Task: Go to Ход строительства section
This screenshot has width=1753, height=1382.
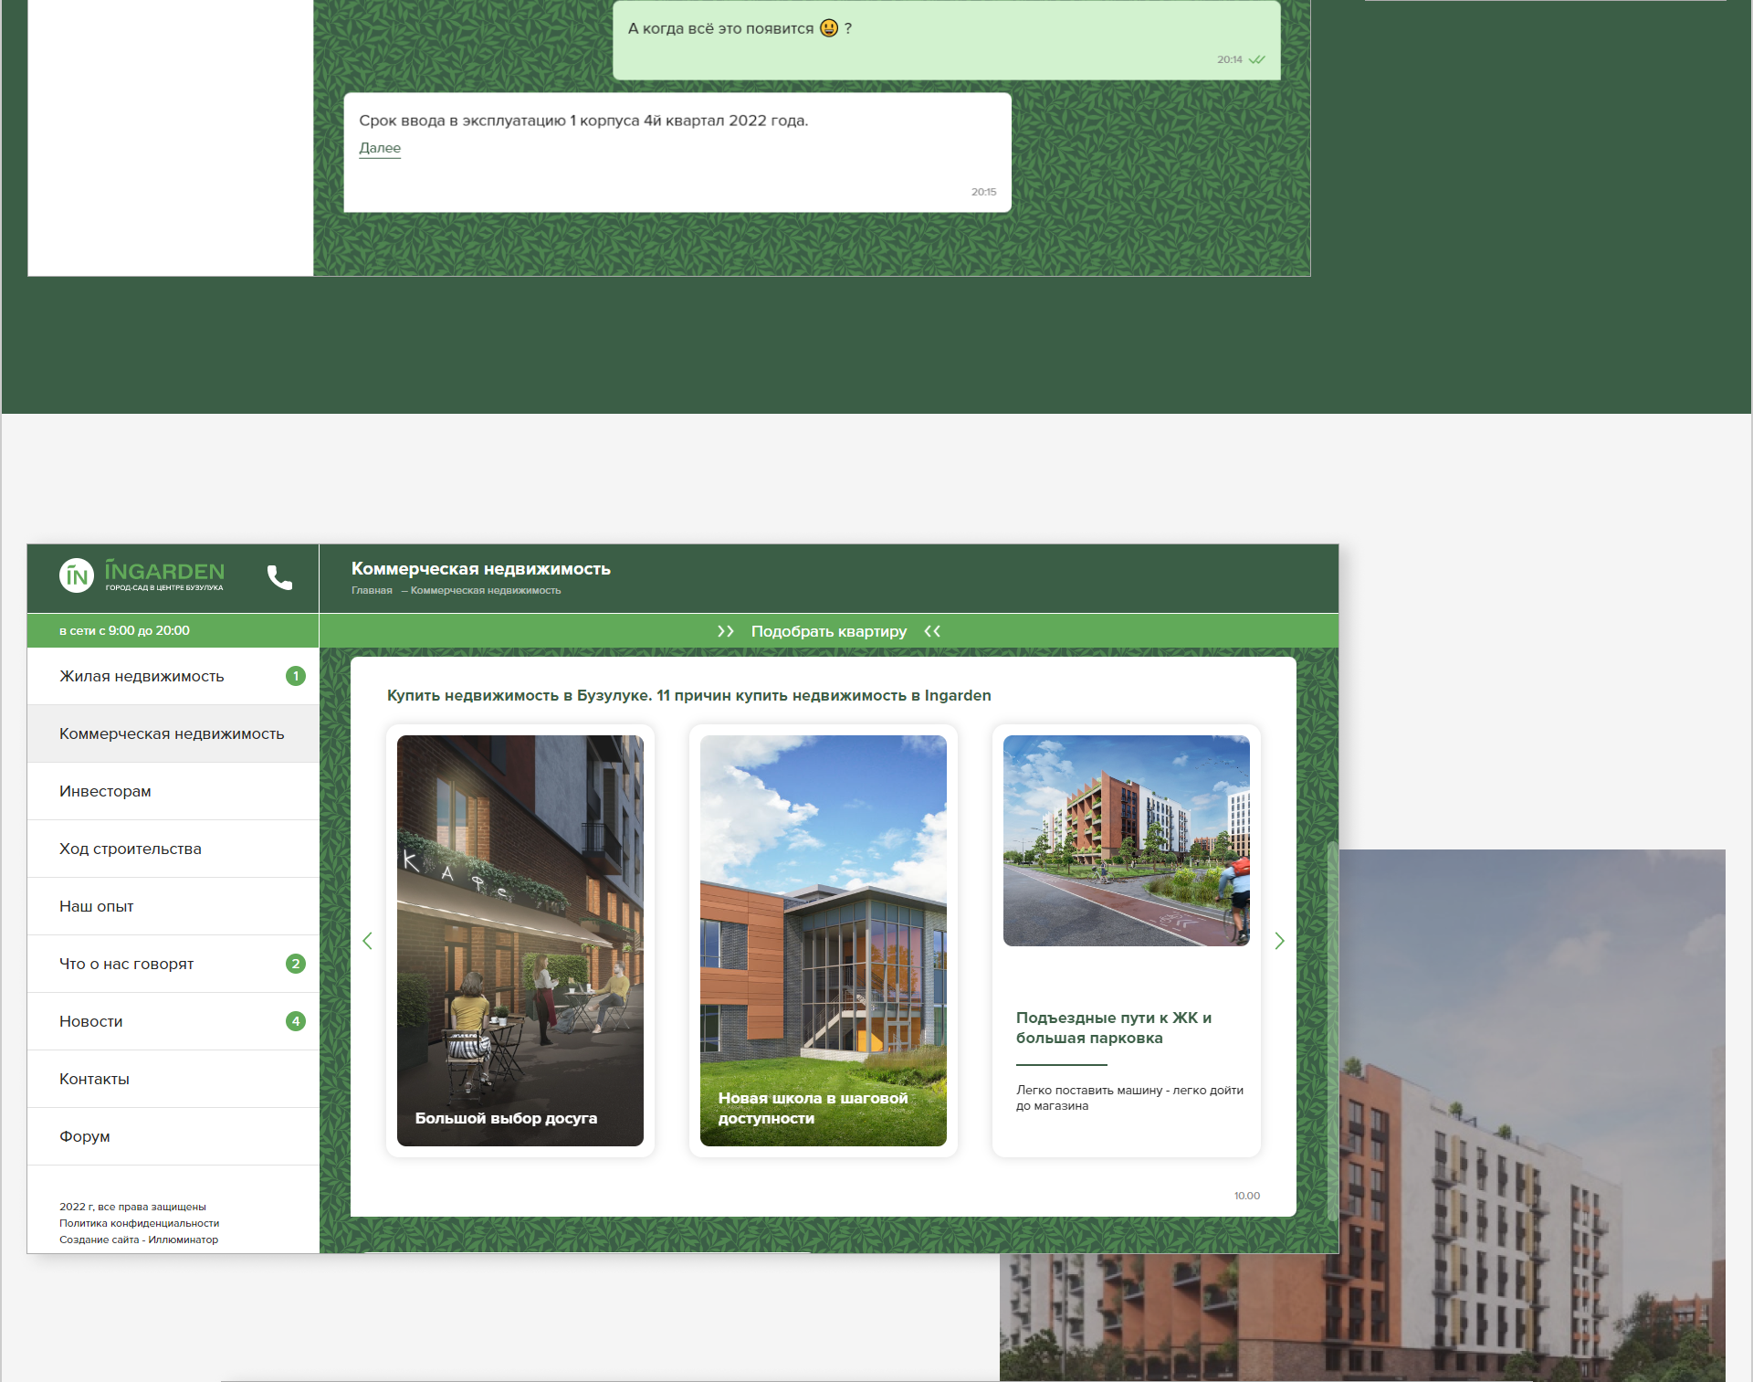Action: click(x=130, y=849)
